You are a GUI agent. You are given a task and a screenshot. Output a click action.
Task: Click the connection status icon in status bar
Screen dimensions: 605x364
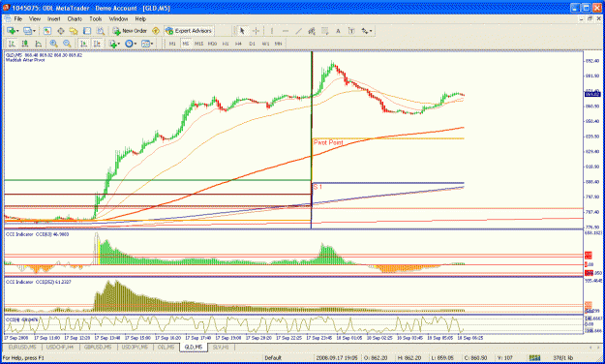point(534,358)
